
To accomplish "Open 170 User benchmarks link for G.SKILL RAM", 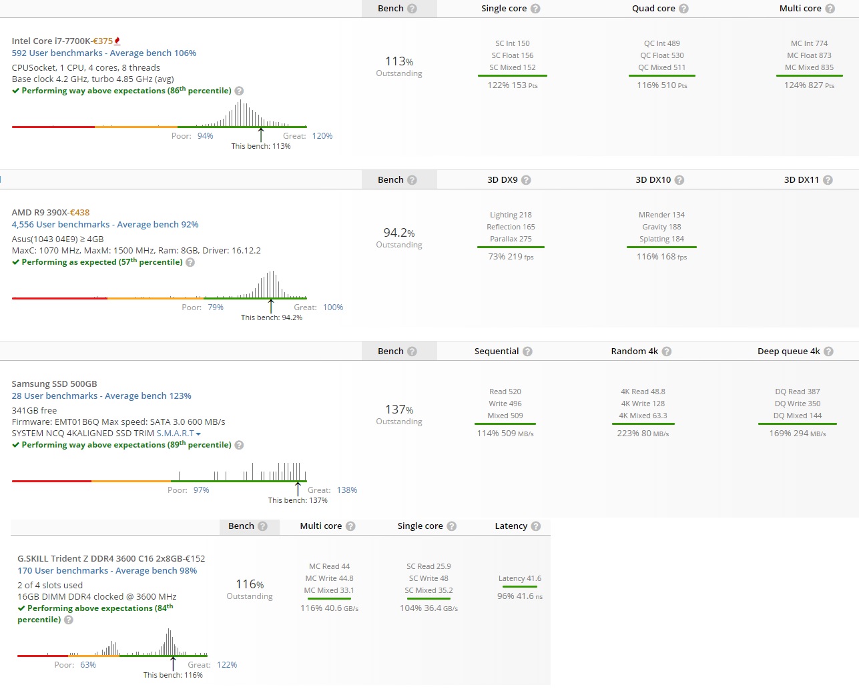I will pyautogui.click(x=107, y=571).
